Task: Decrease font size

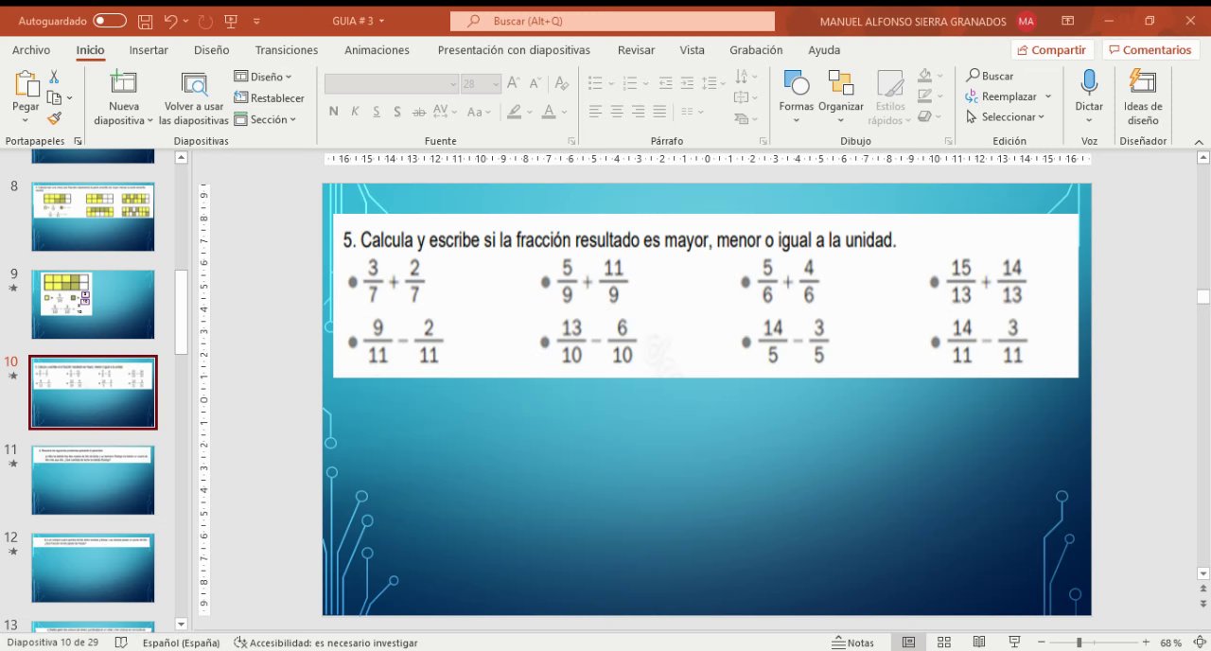Action: [535, 83]
